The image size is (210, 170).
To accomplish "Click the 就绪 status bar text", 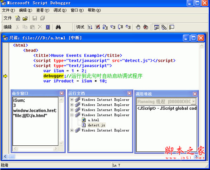I will click(x=4, y=165).
